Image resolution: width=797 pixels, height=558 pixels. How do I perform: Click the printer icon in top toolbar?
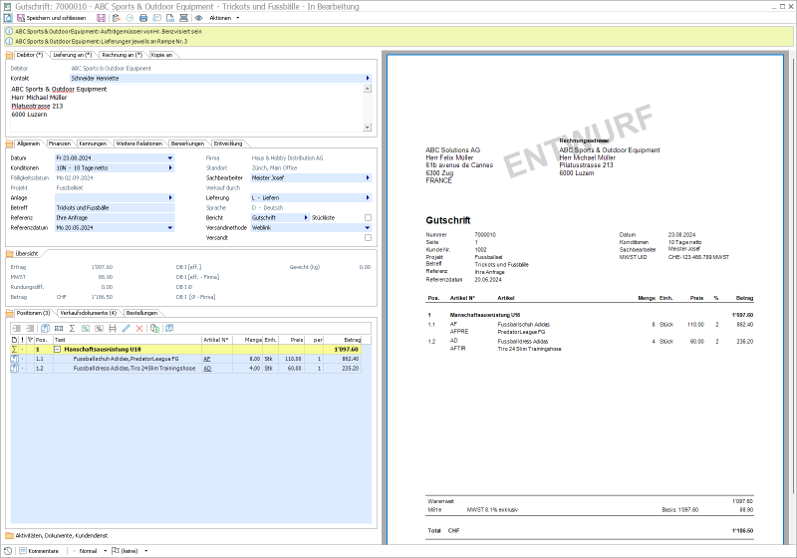point(143,18)
